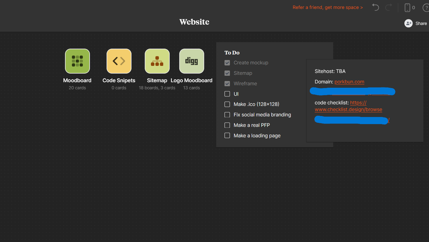Tick the Make .ico (128×128) checkbox
This screenshot has height=242, width=429.
coord(227,104)
